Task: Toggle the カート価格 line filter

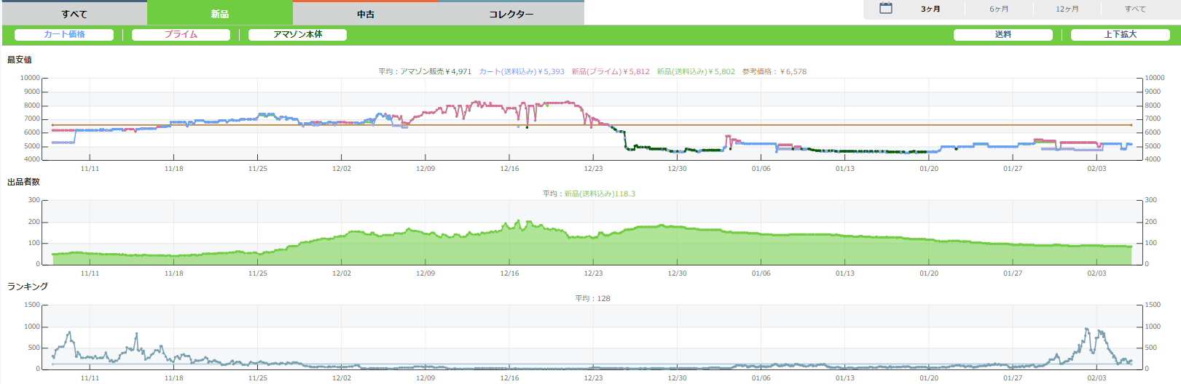Action: (64, 35)
